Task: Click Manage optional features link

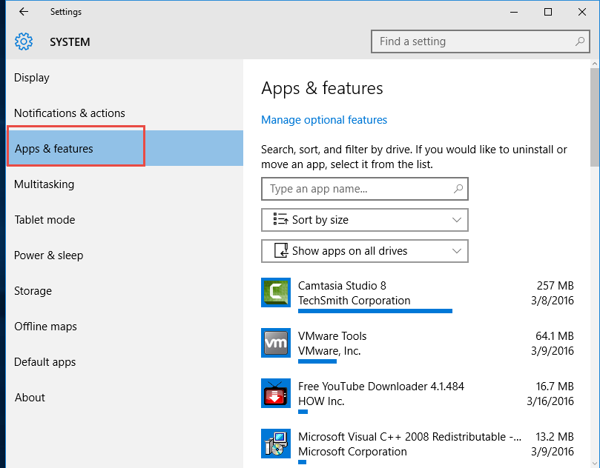Action: 324,120
